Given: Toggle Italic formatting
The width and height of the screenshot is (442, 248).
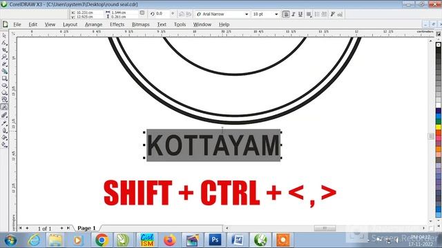Looking at the screenshot, I should pos(293,14).
